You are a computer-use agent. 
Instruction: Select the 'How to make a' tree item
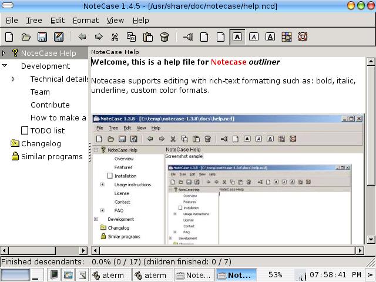pyautogui.click(x=58, y=117)
